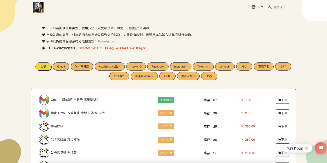Click 人工处理 tag on 支付对接 row
This screenshot has width=327, height=163.
[166, 140]
